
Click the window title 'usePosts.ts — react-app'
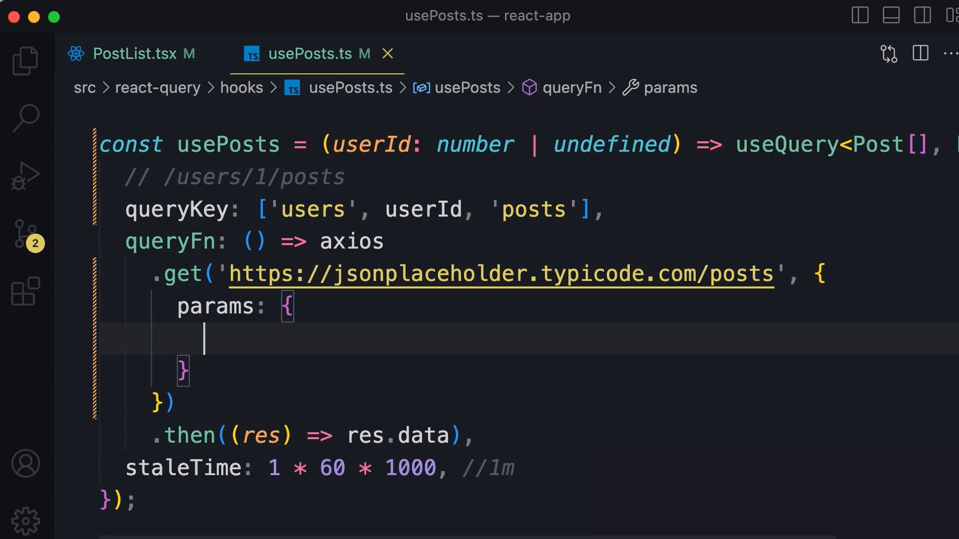coord(487,15)
